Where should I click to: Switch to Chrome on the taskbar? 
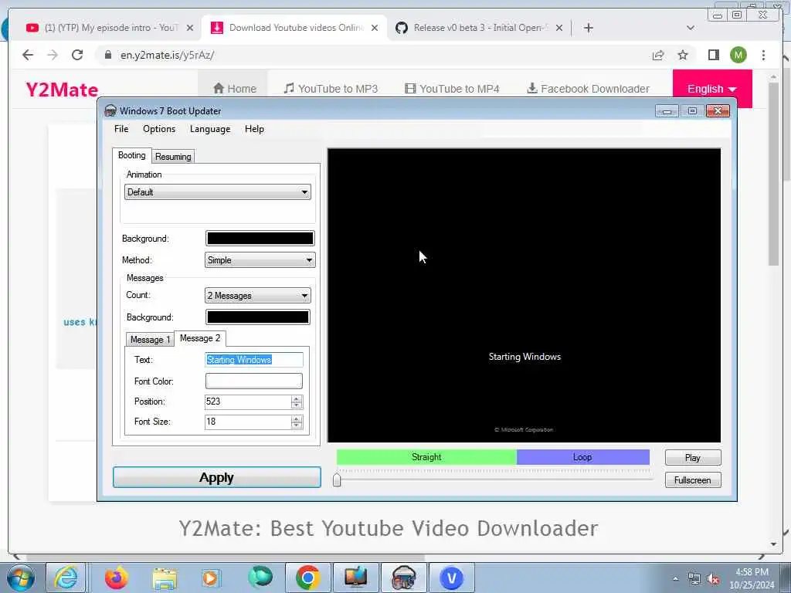[307, 578]
